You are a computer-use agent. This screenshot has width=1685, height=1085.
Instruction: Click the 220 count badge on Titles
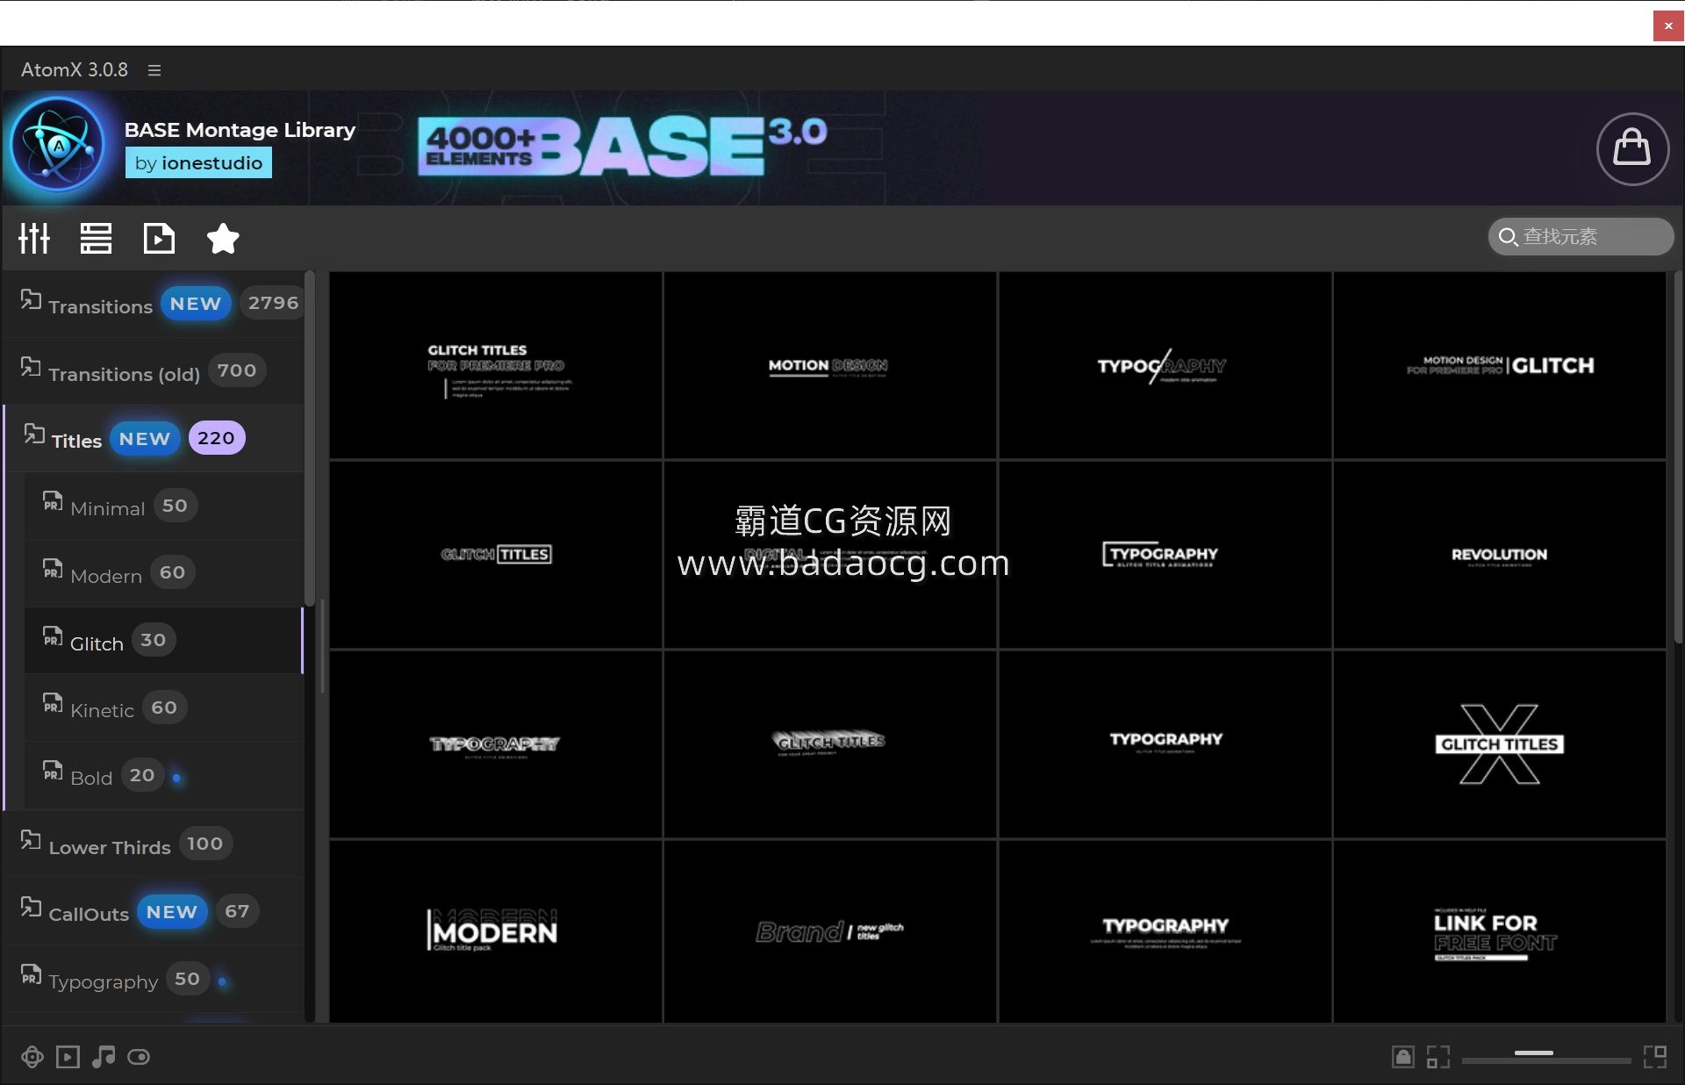click(x=216, y=438)
